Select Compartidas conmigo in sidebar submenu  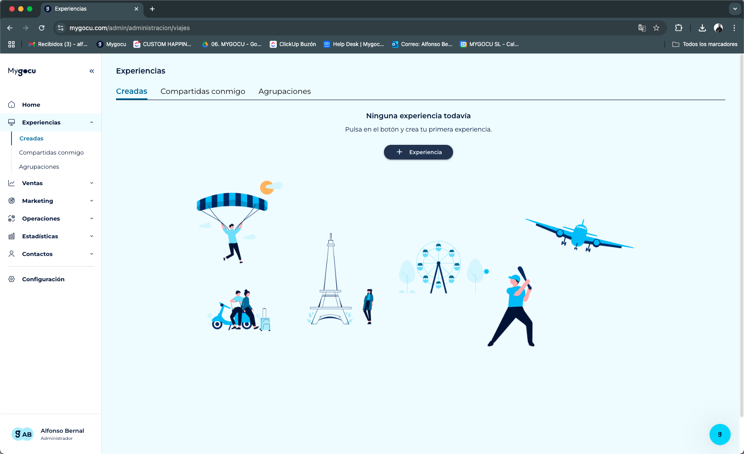(x=51, y=152)
